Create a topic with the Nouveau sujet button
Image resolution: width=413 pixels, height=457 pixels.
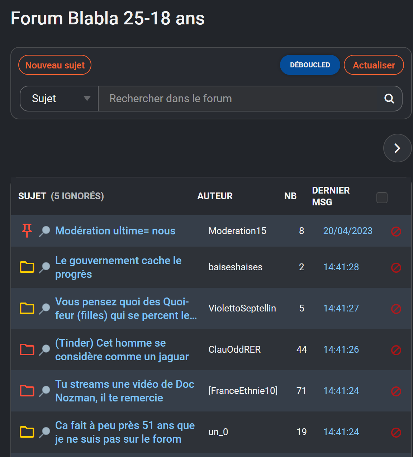point(55,65)
